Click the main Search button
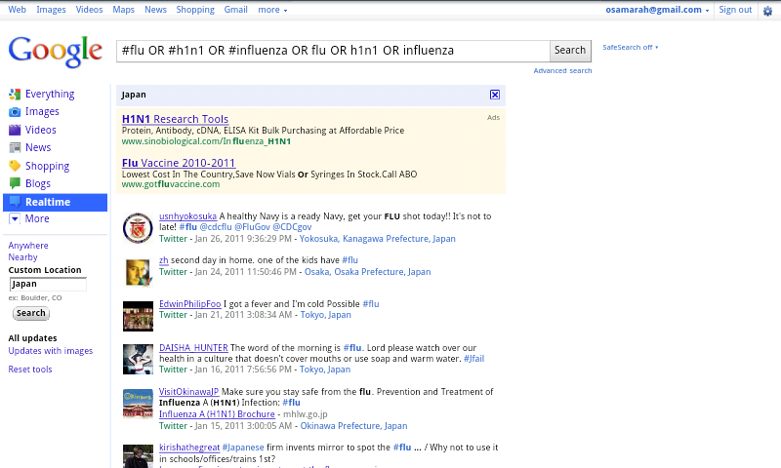 click(x=570, y=51)
